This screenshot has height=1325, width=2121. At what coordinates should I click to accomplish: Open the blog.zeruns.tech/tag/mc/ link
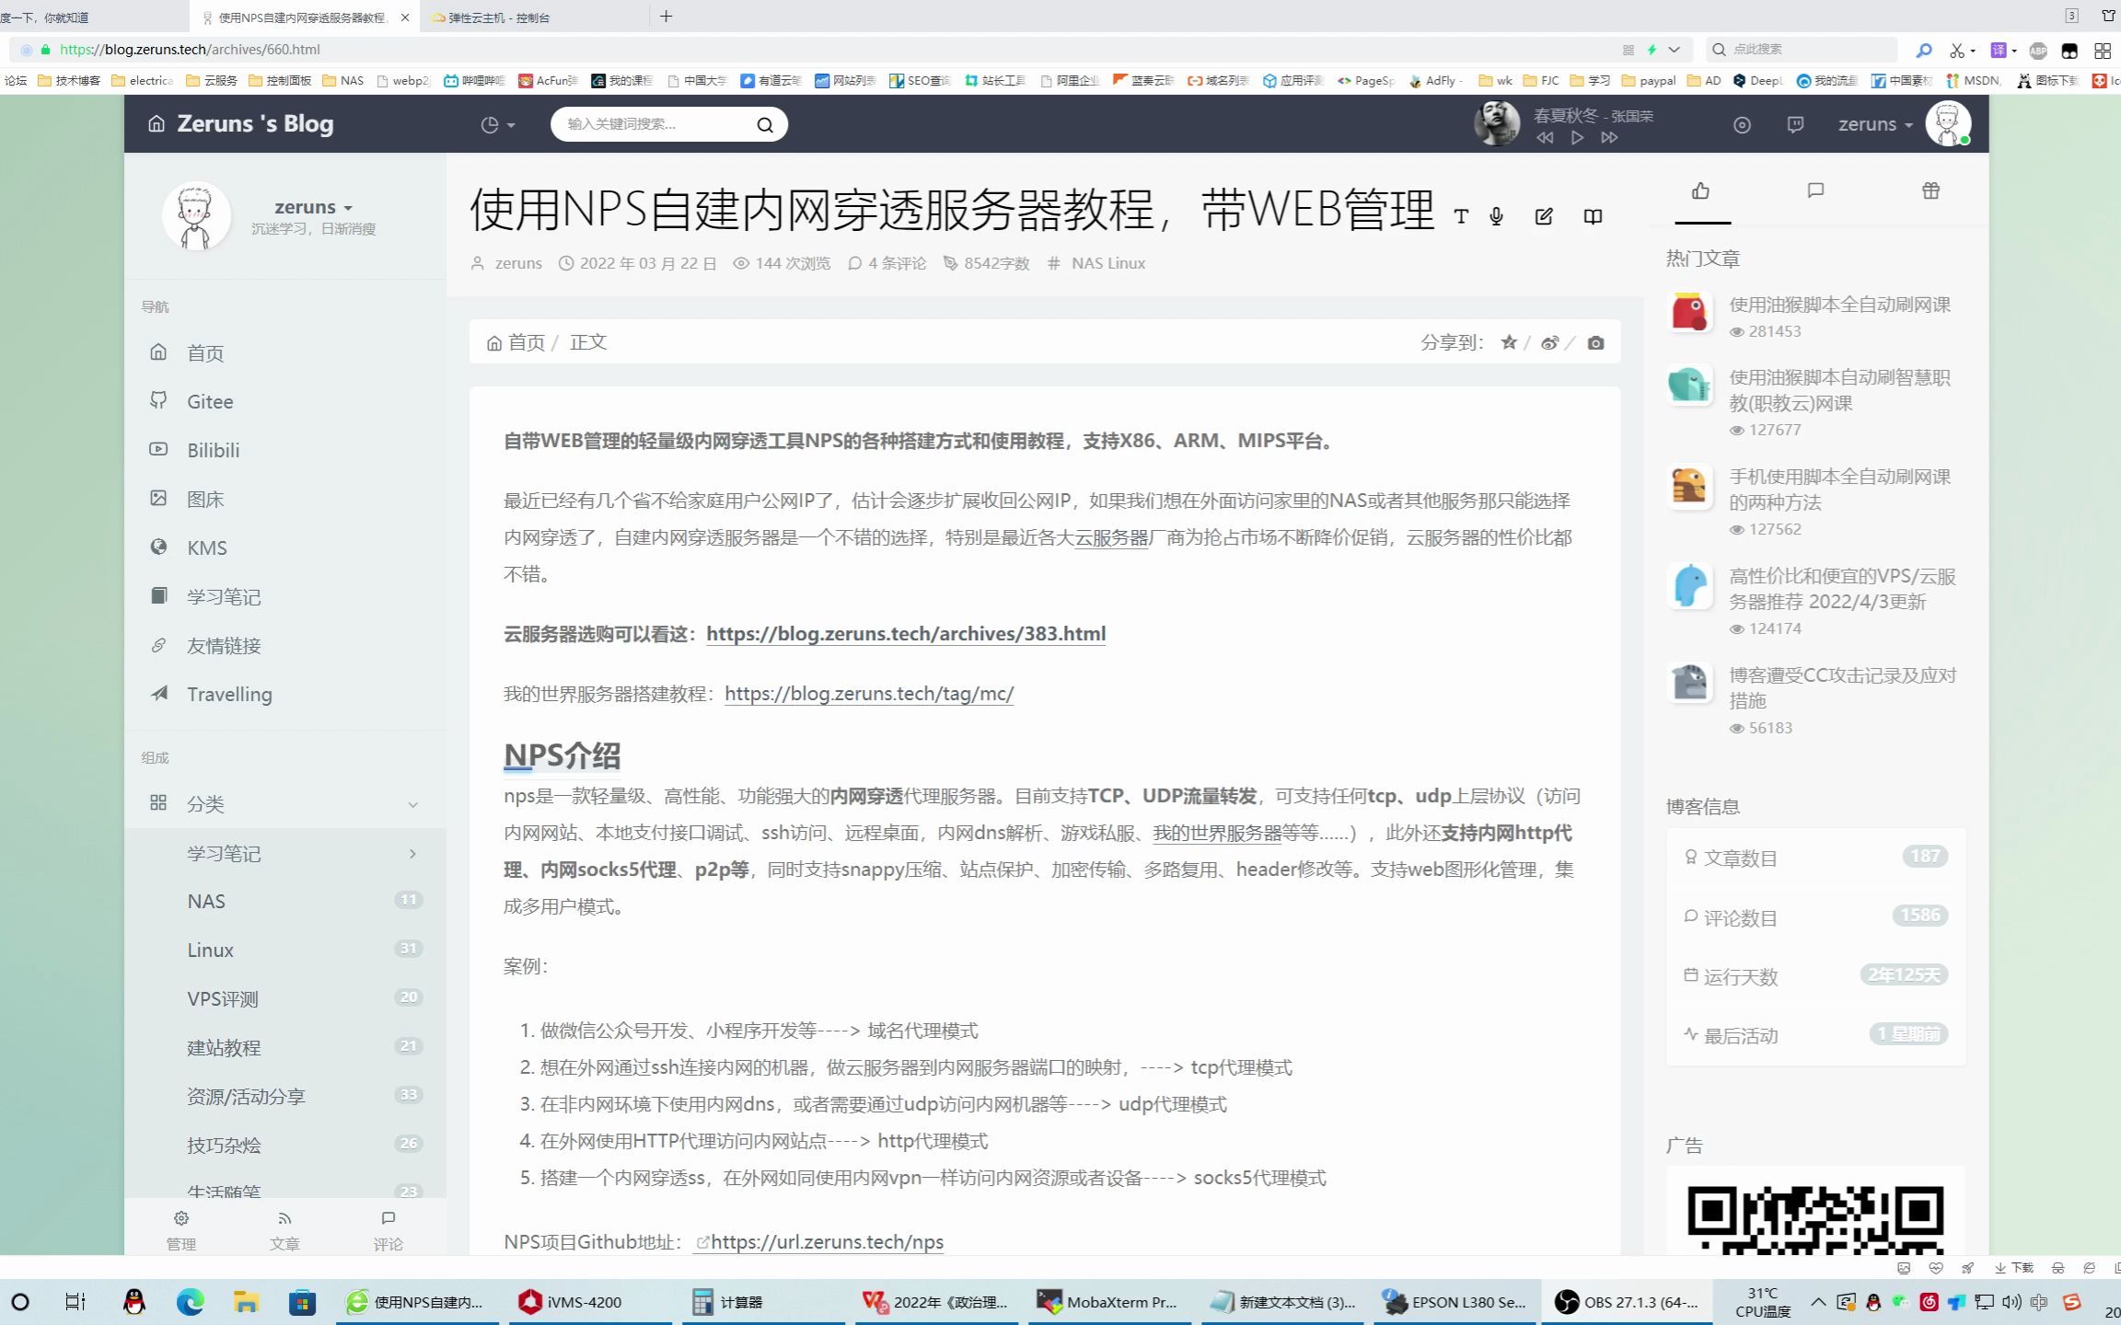[x=869, y=694]
